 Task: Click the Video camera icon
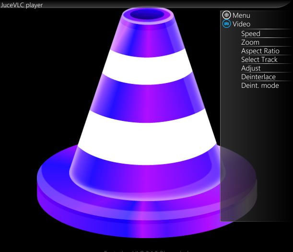(x=226, y=24)
